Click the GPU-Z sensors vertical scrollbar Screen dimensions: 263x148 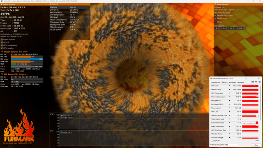260,102
